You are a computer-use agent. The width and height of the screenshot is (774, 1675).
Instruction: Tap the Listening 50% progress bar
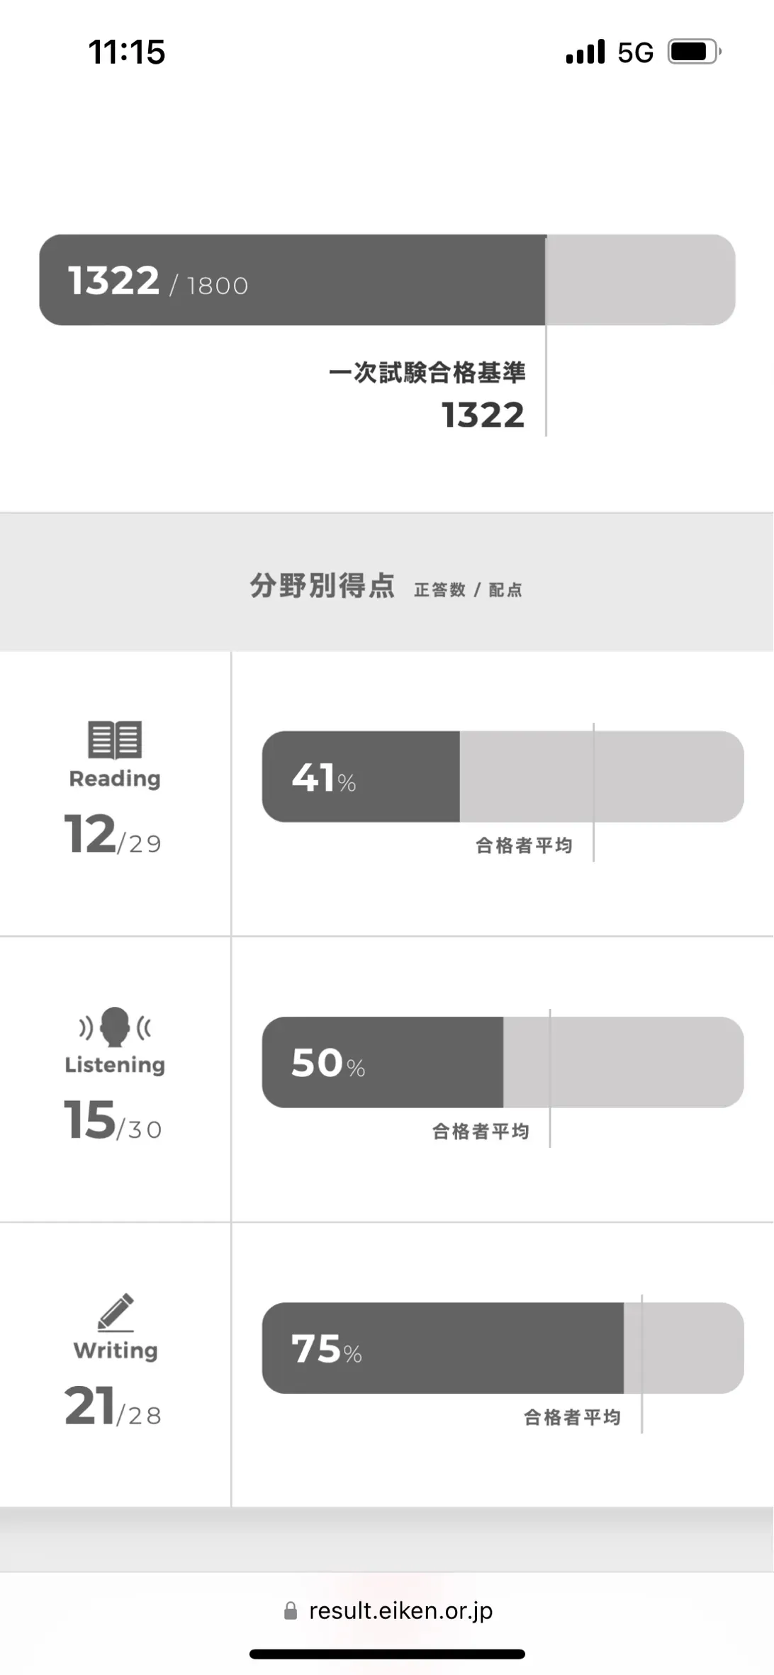point(503,1062)
